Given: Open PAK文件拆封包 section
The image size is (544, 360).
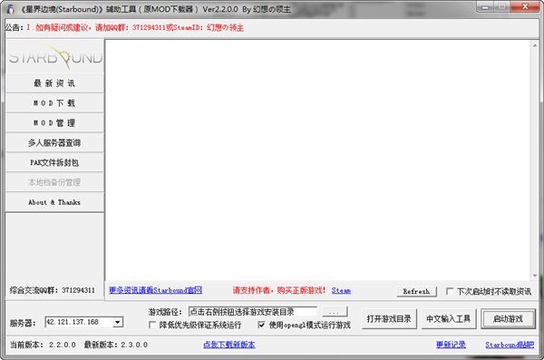Looking at the screenshot, I should coord(54,162).
